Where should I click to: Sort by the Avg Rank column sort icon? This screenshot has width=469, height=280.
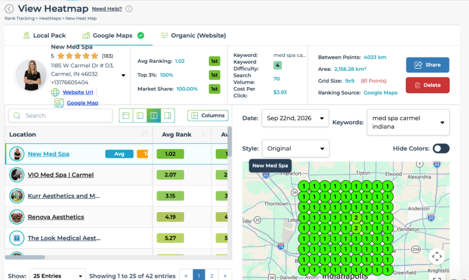[204, 134]
